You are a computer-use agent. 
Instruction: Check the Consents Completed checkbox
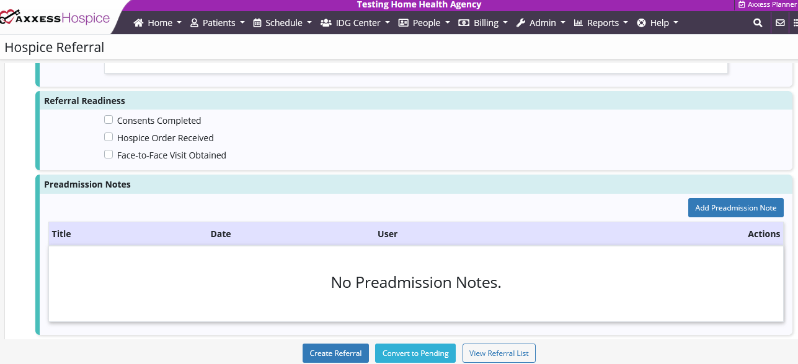click(x=109, y=120)
